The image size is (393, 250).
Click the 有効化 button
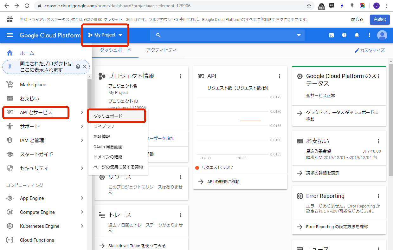(x=379, y=20)
